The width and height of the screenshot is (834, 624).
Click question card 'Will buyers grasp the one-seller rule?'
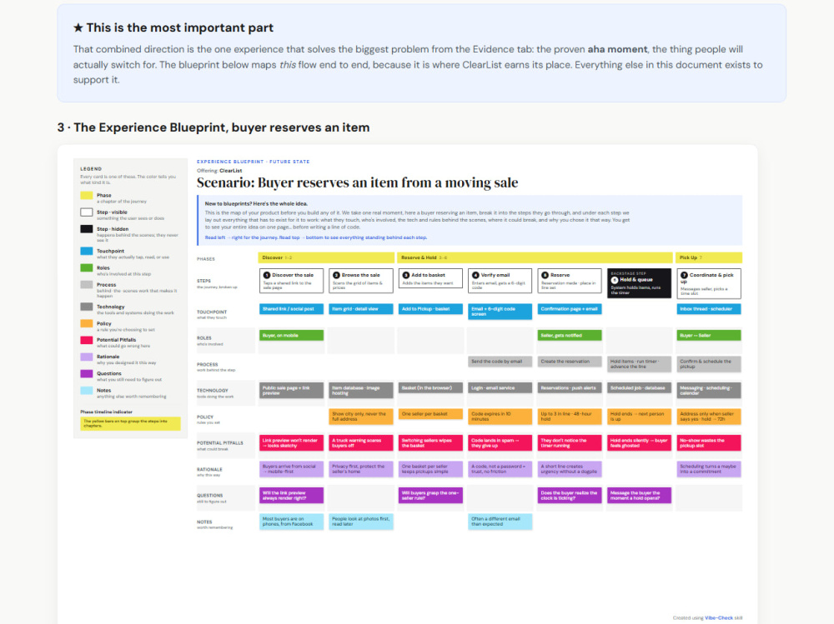point(430,496)
